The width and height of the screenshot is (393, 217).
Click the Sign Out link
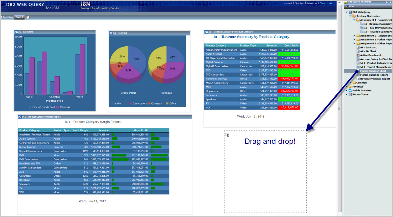pos(299,3)
